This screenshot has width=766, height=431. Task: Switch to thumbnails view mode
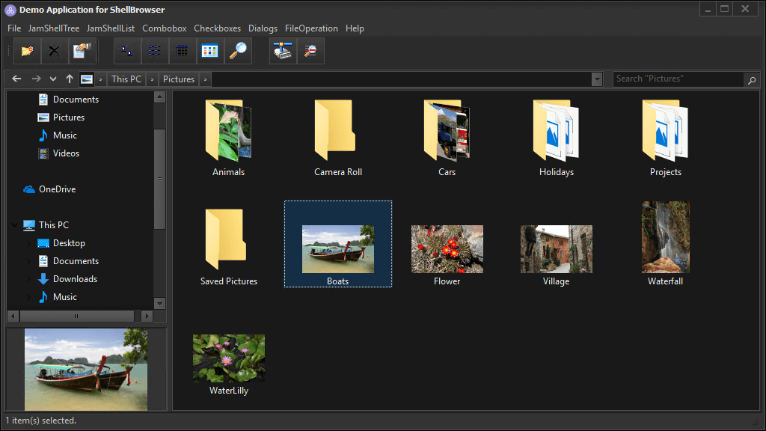pos(210,51)
